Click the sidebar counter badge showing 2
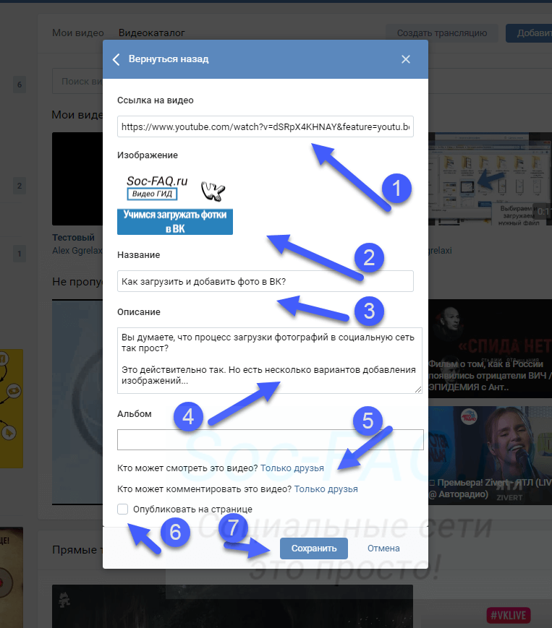The height and width of the screenshot is (628, 552). [20, 186]
